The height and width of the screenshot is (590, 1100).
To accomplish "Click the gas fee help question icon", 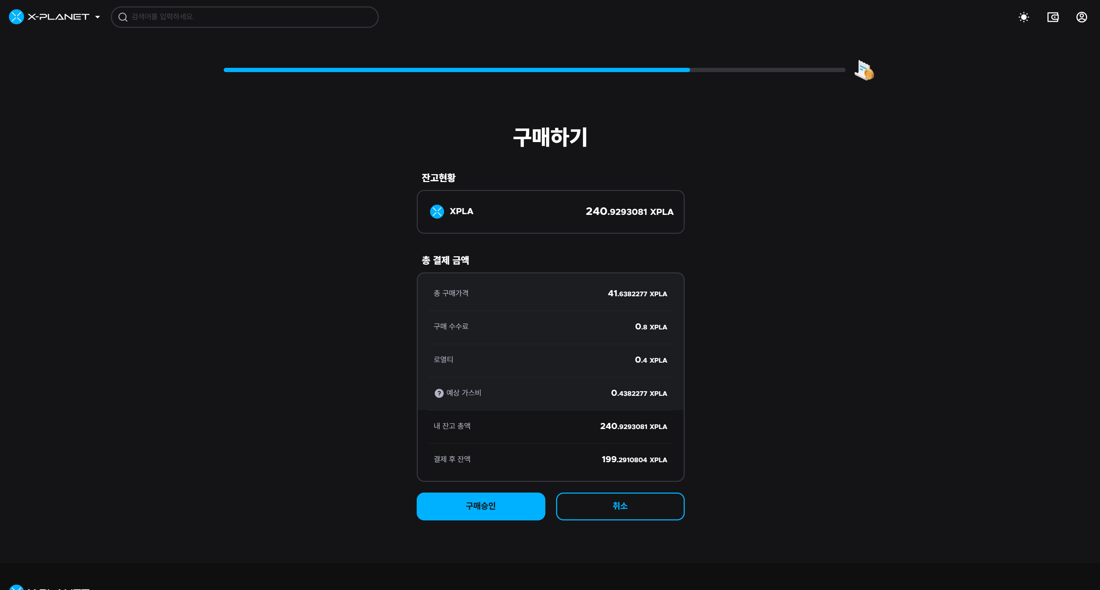I will [438, 393].
